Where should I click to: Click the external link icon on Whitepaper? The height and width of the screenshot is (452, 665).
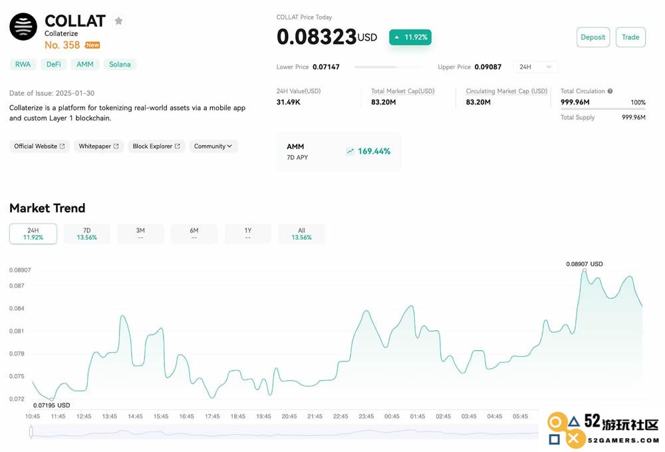click(x=116, y=146)
